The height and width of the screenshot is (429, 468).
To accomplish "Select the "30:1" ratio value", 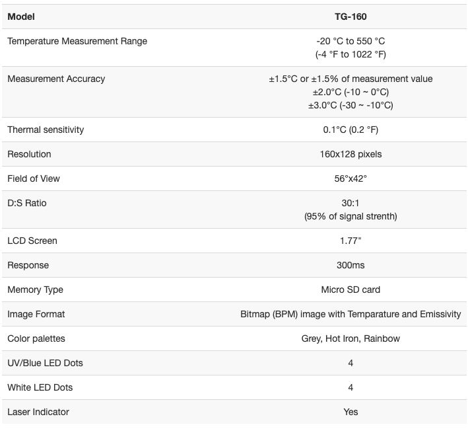I will (351, 203).
